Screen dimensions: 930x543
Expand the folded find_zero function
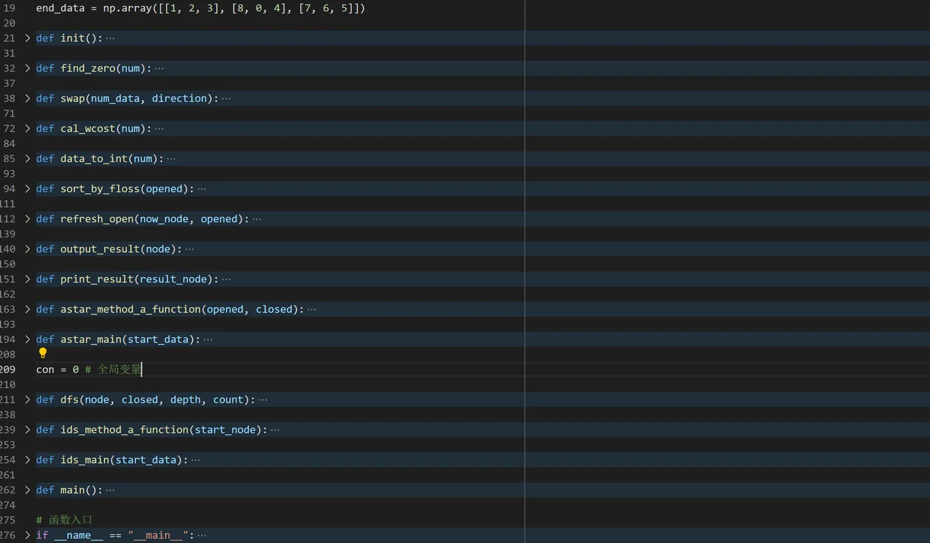click(27, 68)
